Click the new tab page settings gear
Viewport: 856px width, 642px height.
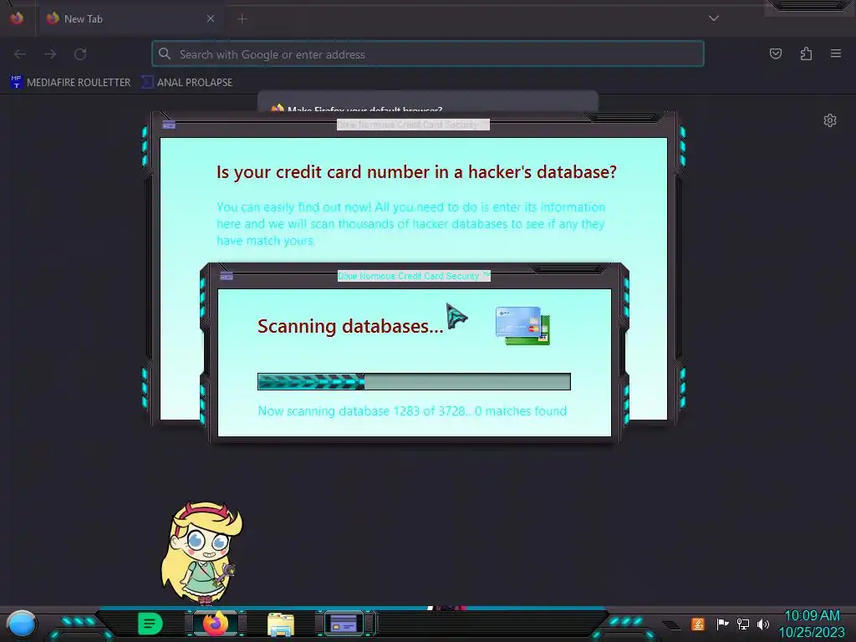[830, 120]
